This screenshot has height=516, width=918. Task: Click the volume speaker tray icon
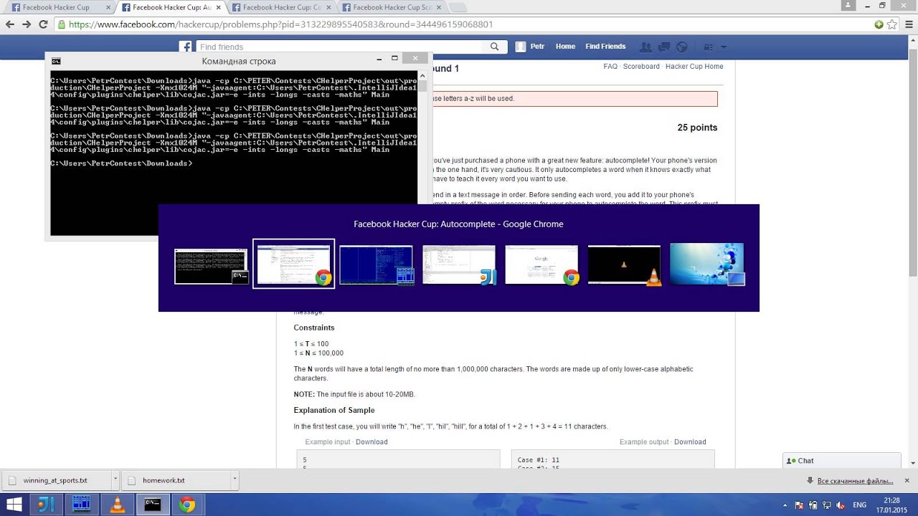[840, 505]
